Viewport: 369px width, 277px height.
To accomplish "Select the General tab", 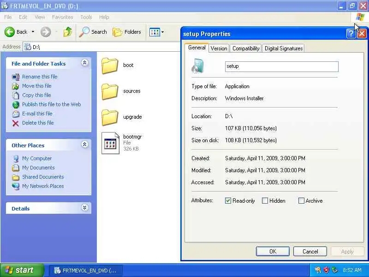I will 197,48.
